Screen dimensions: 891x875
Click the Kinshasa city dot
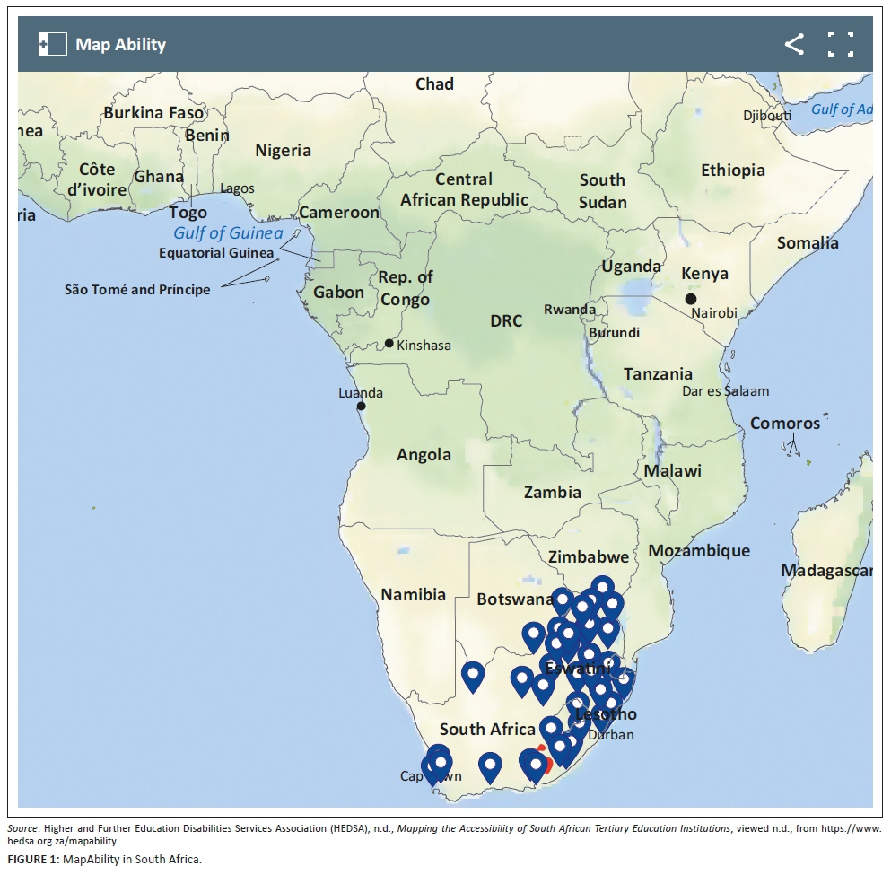click(389, 344)
